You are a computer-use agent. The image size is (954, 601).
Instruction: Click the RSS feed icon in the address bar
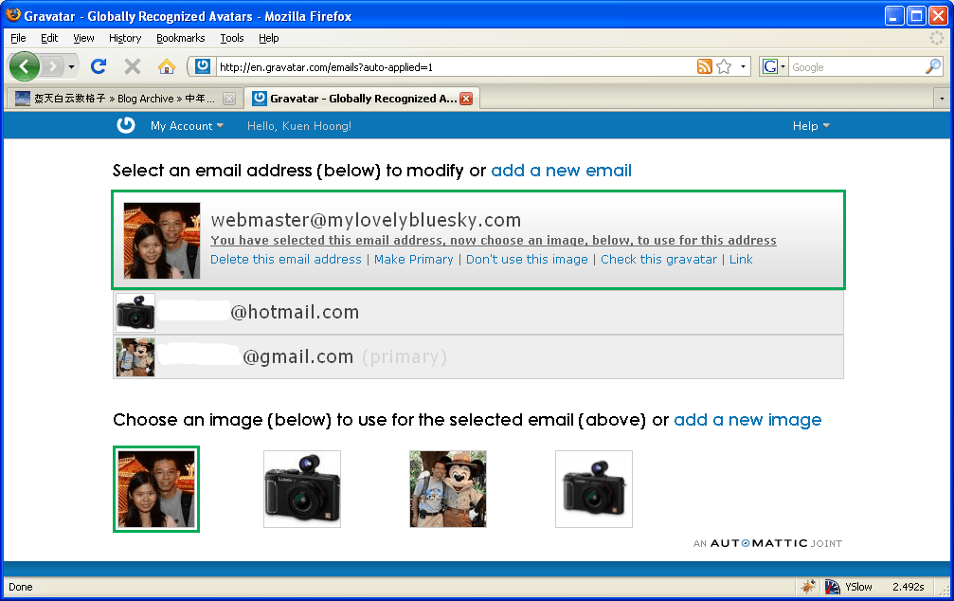(704, 66)
